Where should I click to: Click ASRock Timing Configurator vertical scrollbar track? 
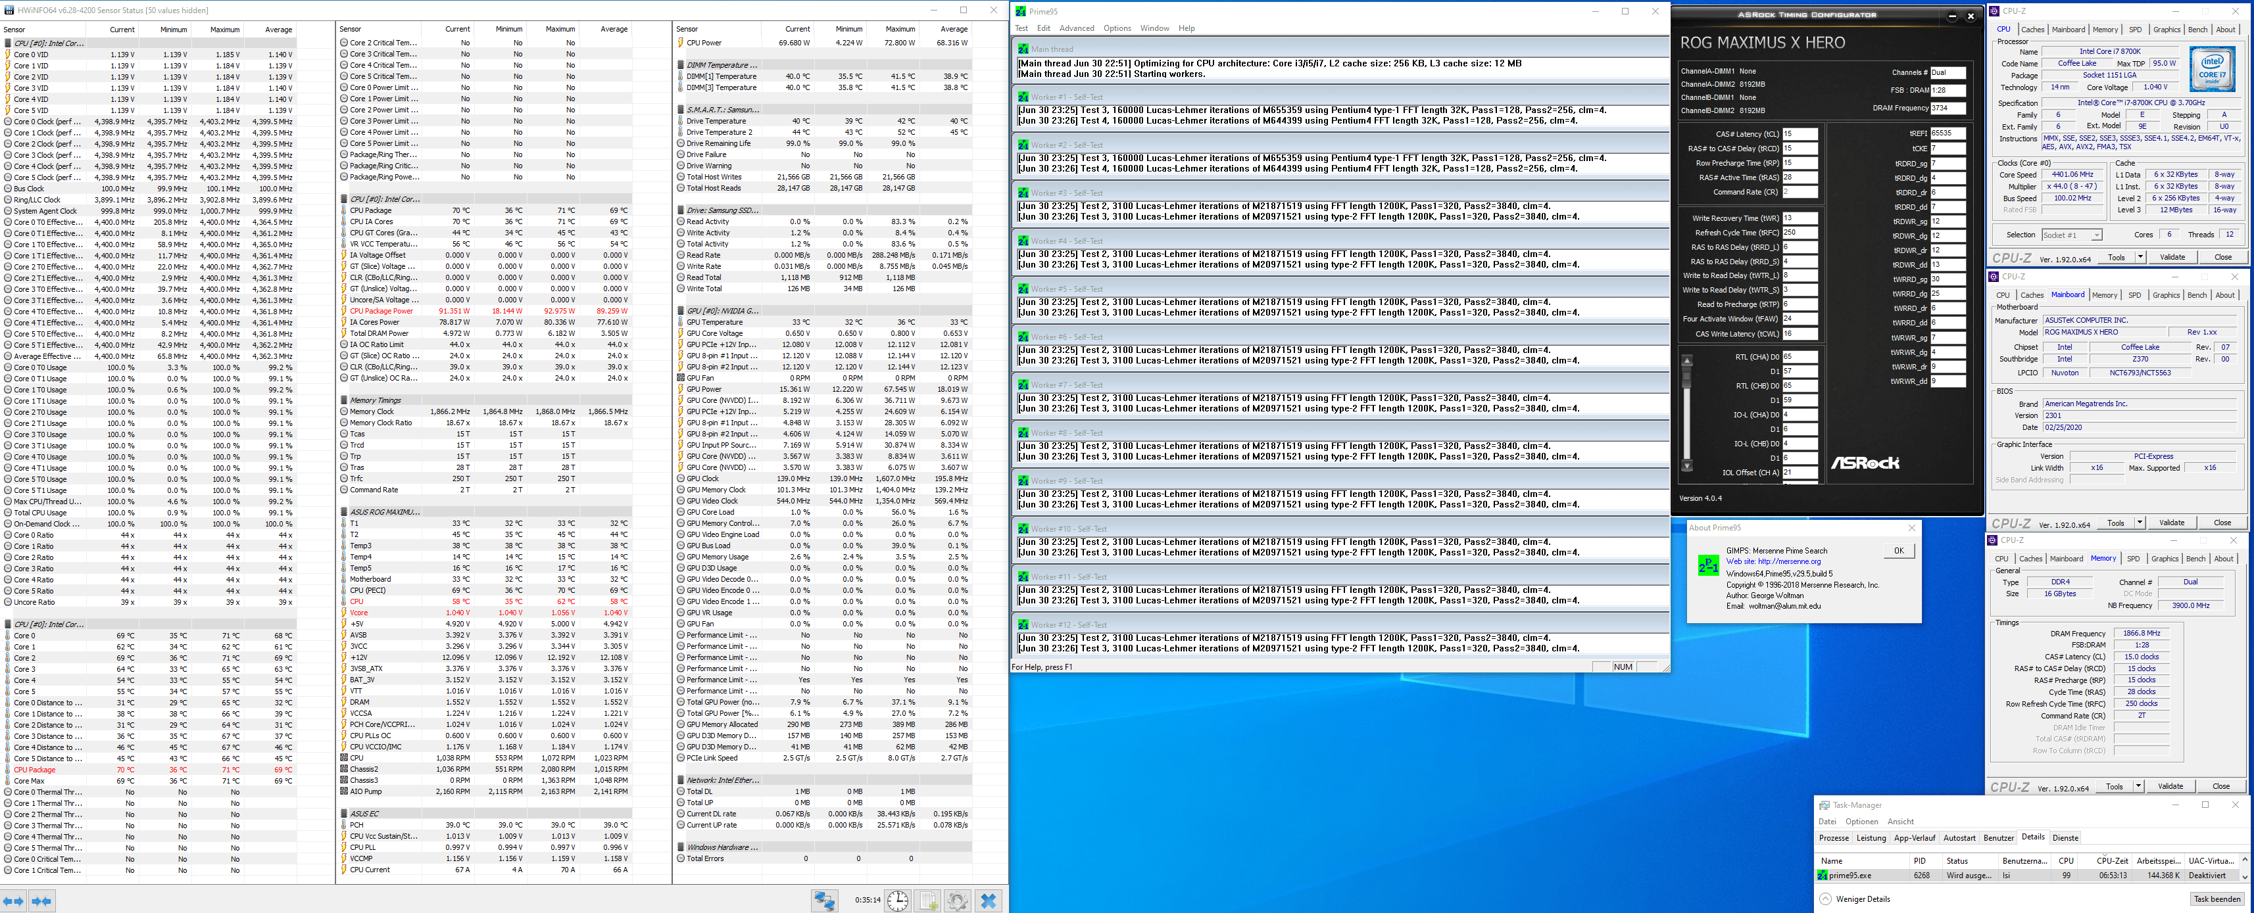[x=1687, y=413]
